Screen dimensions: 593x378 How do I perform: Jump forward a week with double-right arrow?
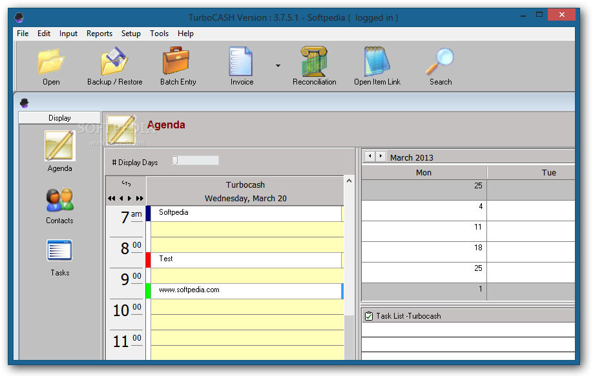pos(140,198)
